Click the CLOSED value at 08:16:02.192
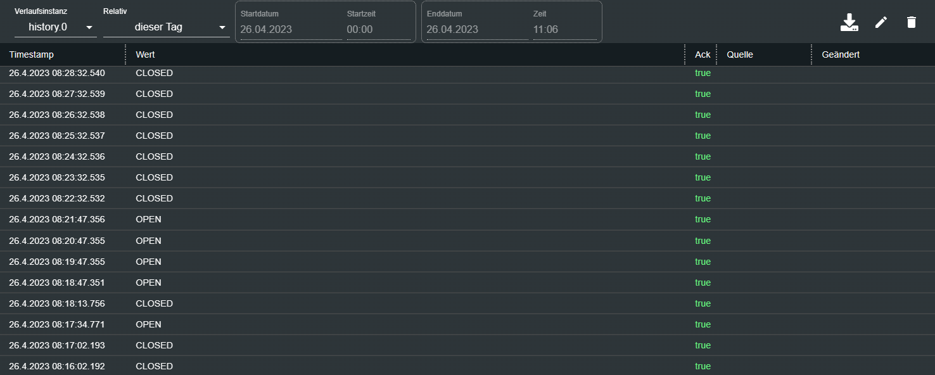 coord(154,366)
